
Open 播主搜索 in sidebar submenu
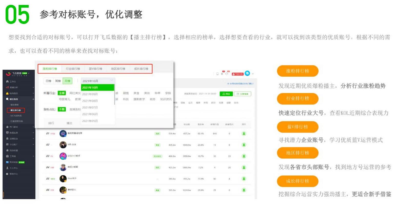click(15, 105)
